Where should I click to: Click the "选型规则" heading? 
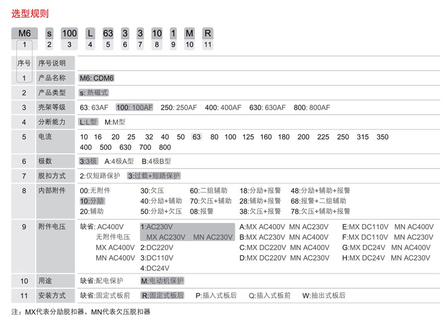30,12
